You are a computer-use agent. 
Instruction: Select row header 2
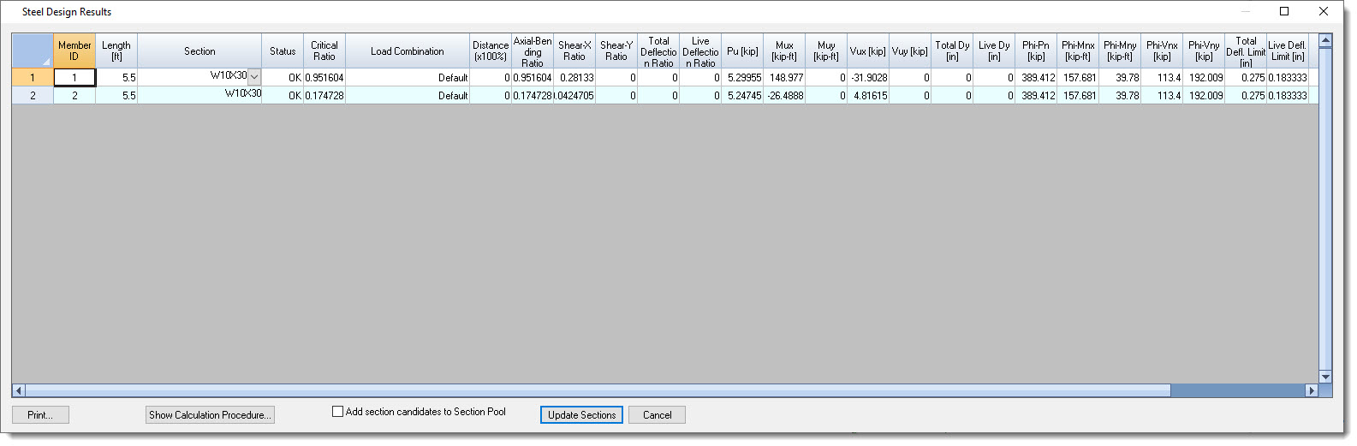33,95
